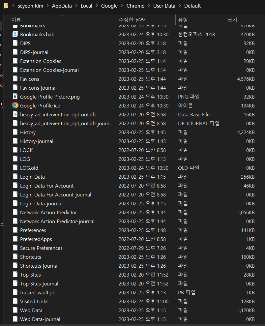
Task: Click the file icon beside Web Data
Action: [15, 310]
